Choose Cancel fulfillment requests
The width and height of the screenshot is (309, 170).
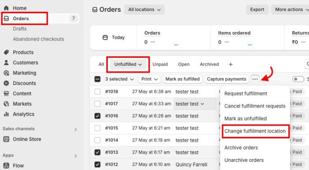255,106
